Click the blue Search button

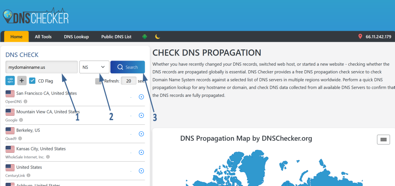[127, 67]
